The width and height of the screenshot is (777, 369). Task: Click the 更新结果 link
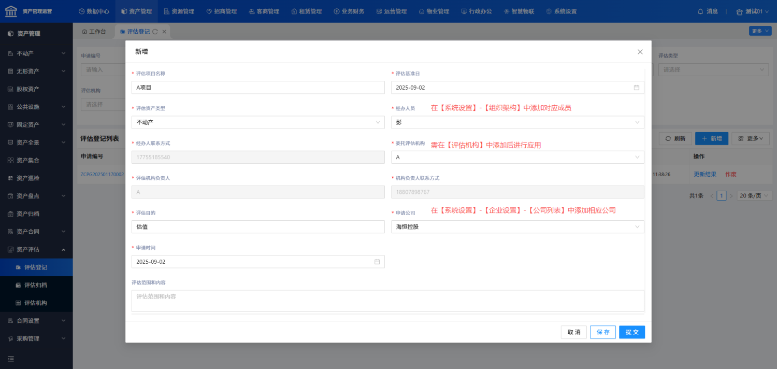tap(705, 174)
